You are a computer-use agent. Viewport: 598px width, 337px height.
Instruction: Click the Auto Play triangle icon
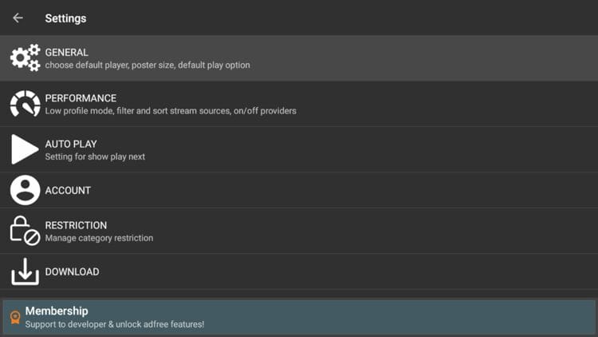click(x=25, y=149)
